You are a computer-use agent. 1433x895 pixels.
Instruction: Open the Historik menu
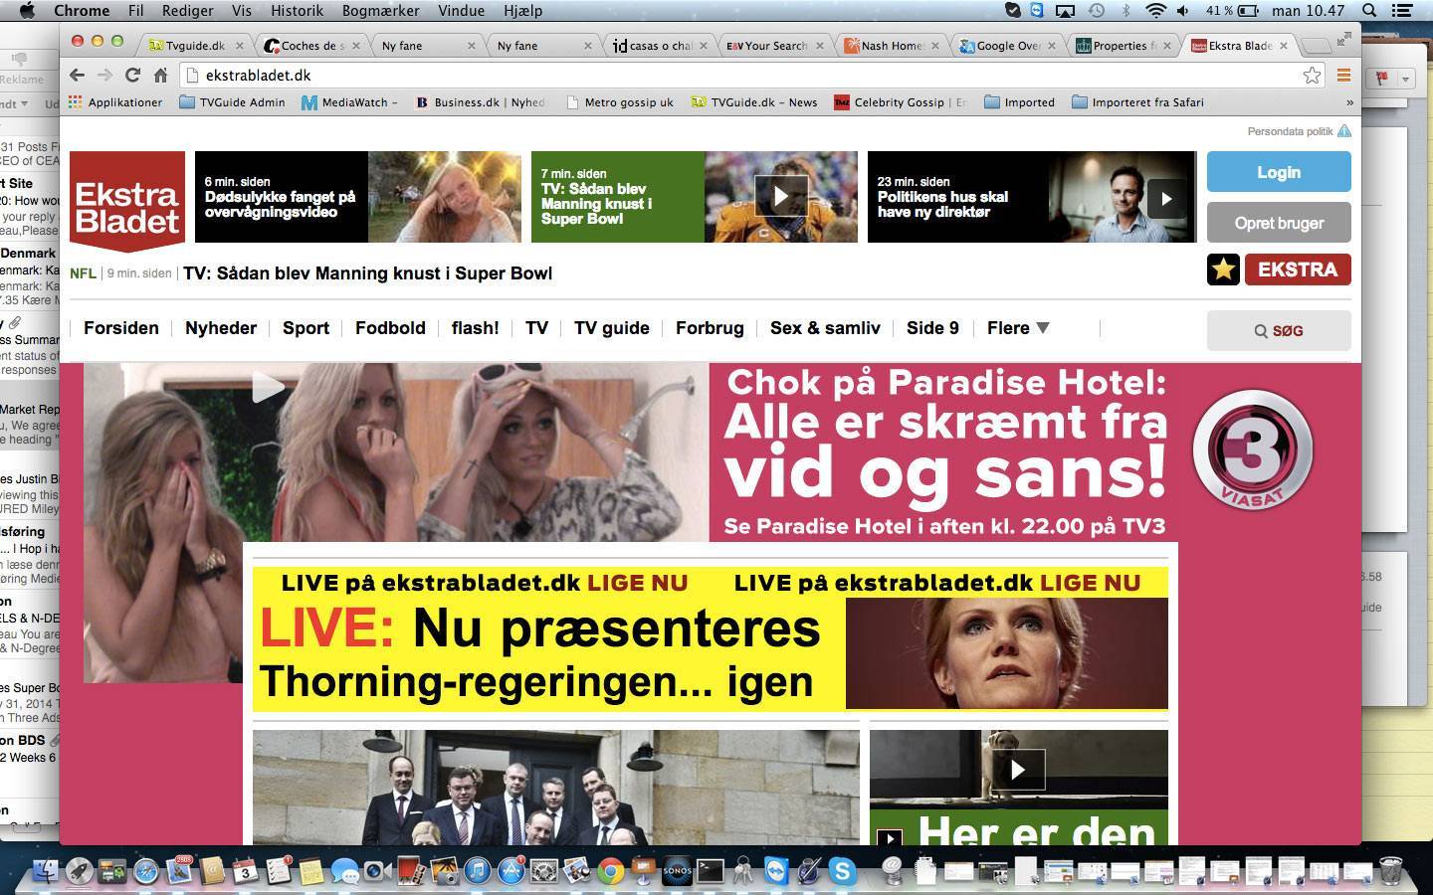click(297, 11)
